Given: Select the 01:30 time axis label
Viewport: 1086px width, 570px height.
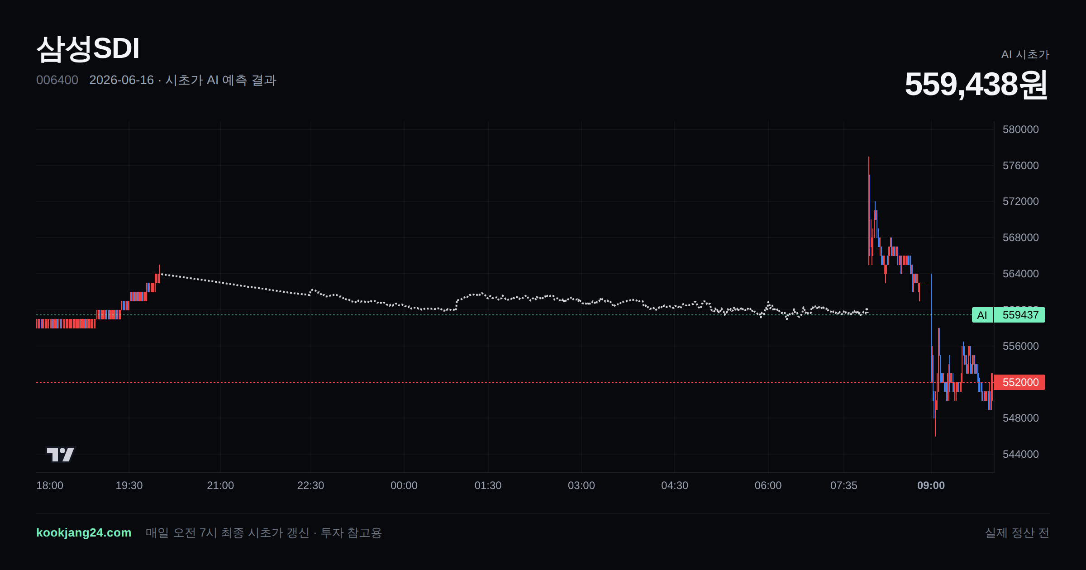Looking at the screenshot, I should coord(488,485).
